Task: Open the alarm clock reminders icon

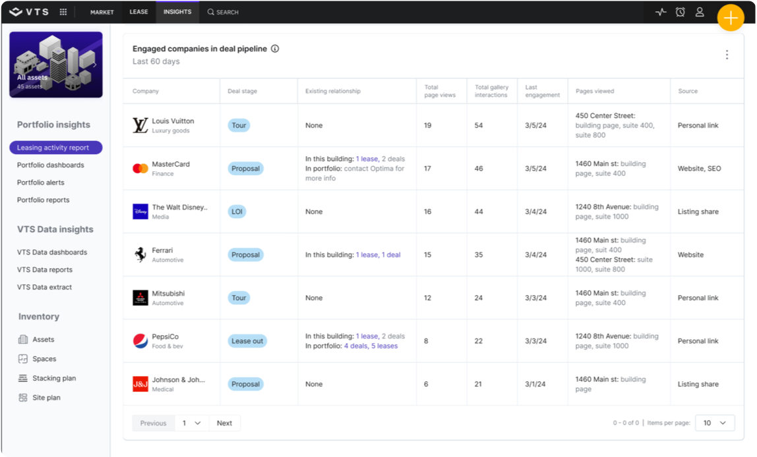Action: (x=680, y=12)
